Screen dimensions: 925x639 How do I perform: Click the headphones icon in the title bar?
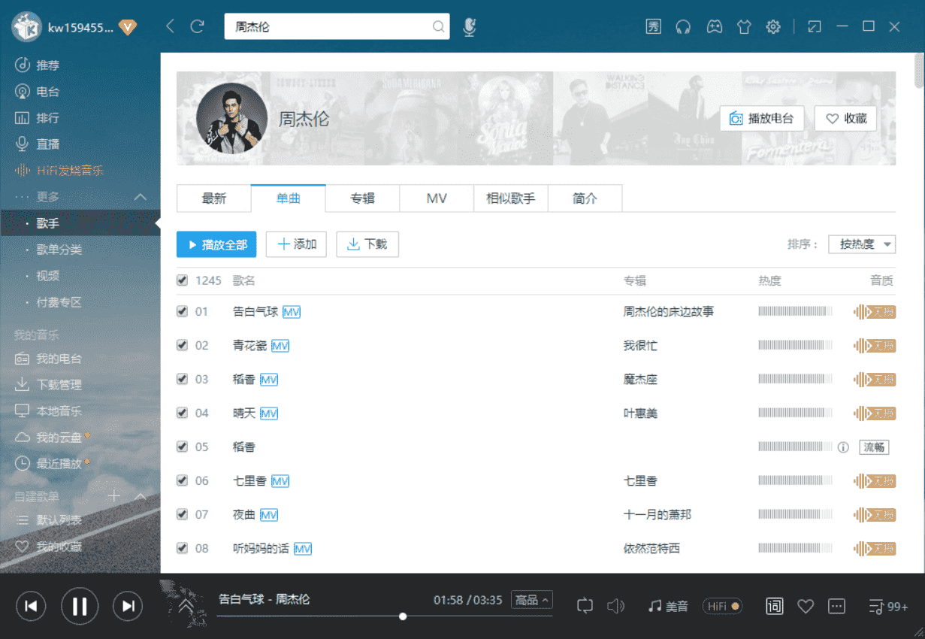tap(683, 27)
